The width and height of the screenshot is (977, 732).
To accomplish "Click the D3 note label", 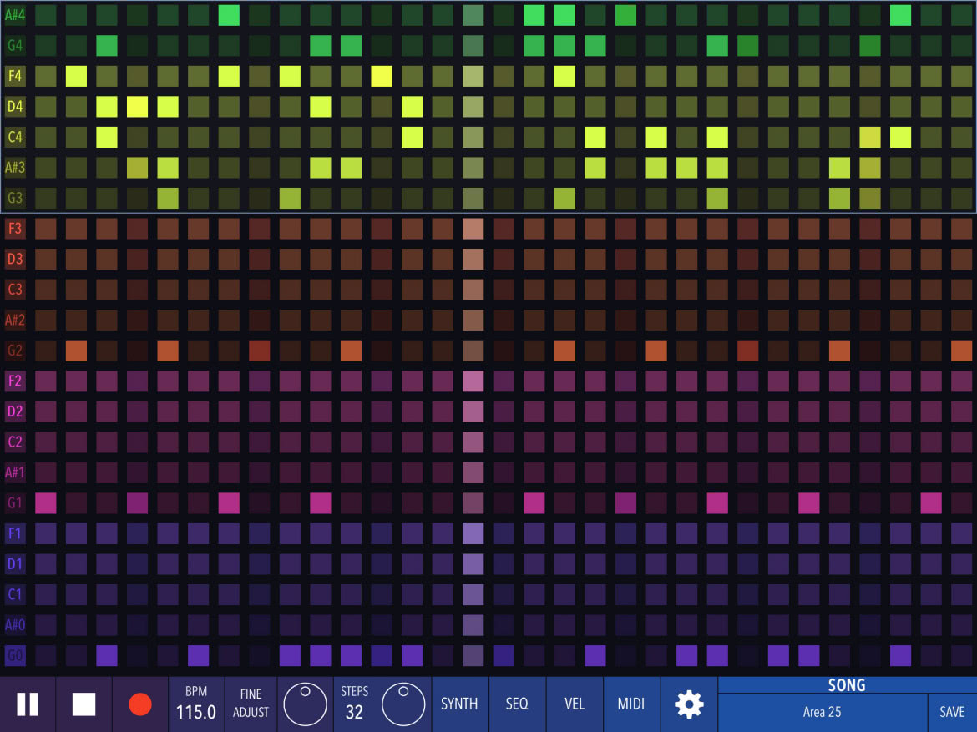I will [15, 259].
